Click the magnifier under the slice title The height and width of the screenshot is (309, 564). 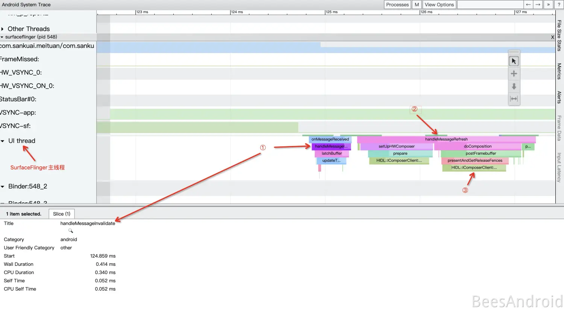point(71,231)
